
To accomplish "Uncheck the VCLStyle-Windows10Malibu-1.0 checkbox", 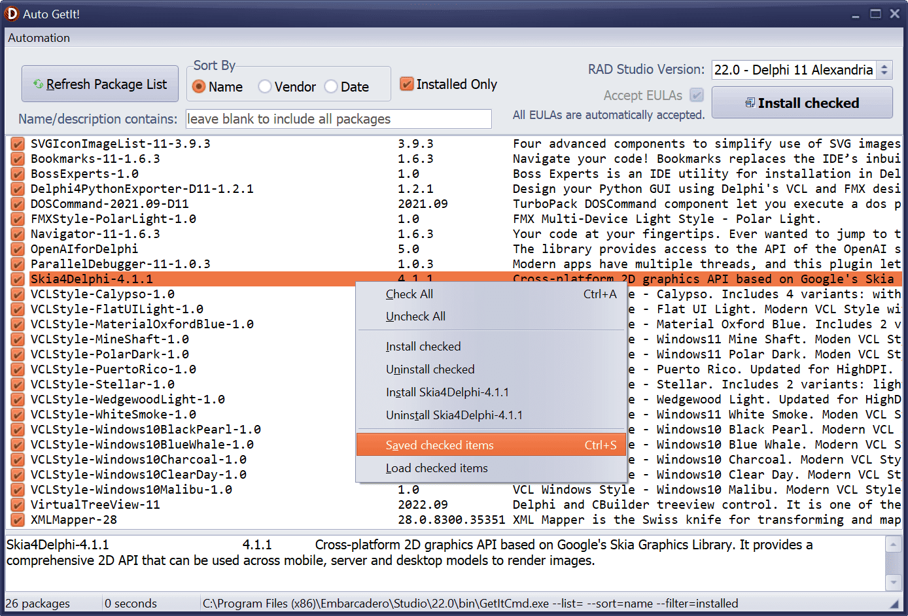I will (x=18, y=490).
